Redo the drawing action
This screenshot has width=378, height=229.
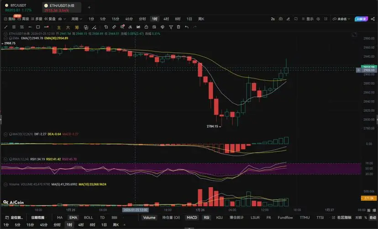coord(195,27)
